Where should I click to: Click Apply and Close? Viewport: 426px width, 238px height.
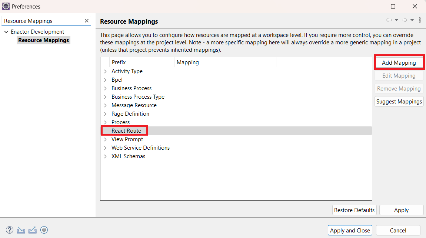click(x=350, y=230)
